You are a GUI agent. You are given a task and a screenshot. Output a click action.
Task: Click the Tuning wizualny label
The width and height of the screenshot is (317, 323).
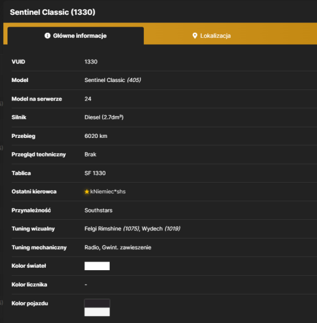33,229
